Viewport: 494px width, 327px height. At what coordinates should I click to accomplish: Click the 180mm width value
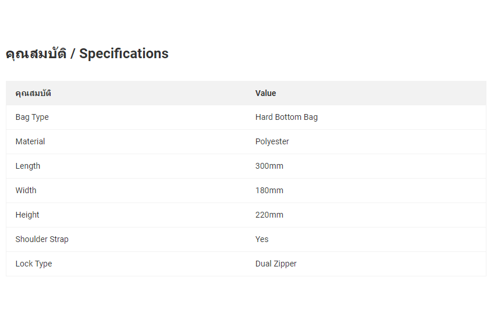click(269, 190)
